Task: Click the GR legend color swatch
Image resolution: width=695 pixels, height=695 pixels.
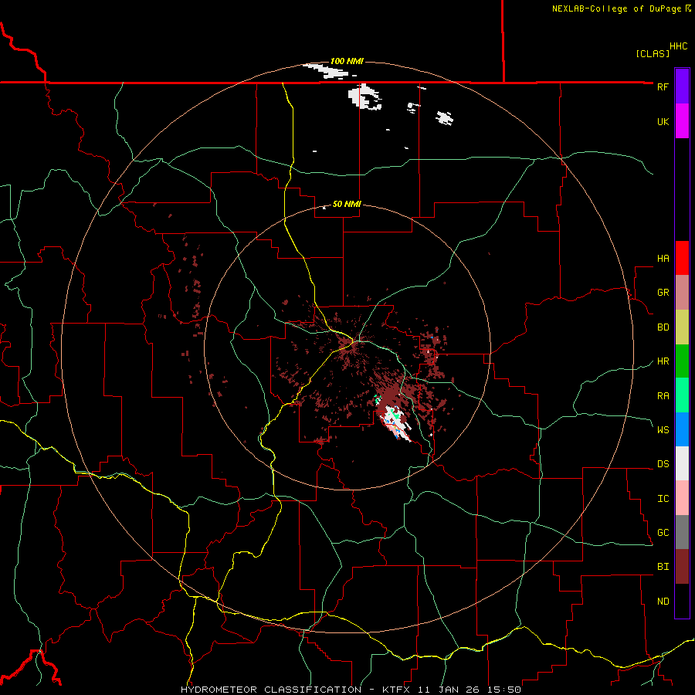Action: click(682, 293)
